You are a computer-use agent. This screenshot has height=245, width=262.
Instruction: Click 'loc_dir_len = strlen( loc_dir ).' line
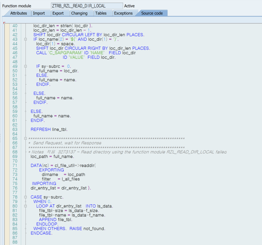click(x=63, y=26)
